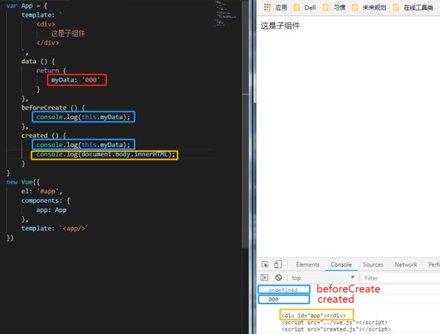Focus the console Filter input field
Image resolution: width=440 pixels, height=334 pixels.
click(401, 278)
